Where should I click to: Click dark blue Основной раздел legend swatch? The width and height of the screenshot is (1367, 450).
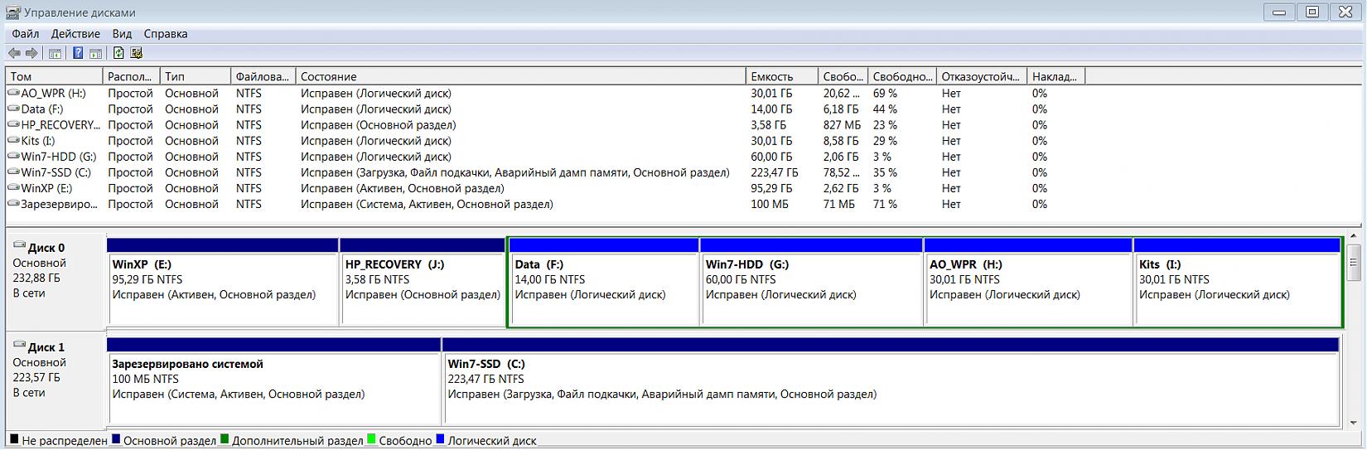(x=116, y=439)
